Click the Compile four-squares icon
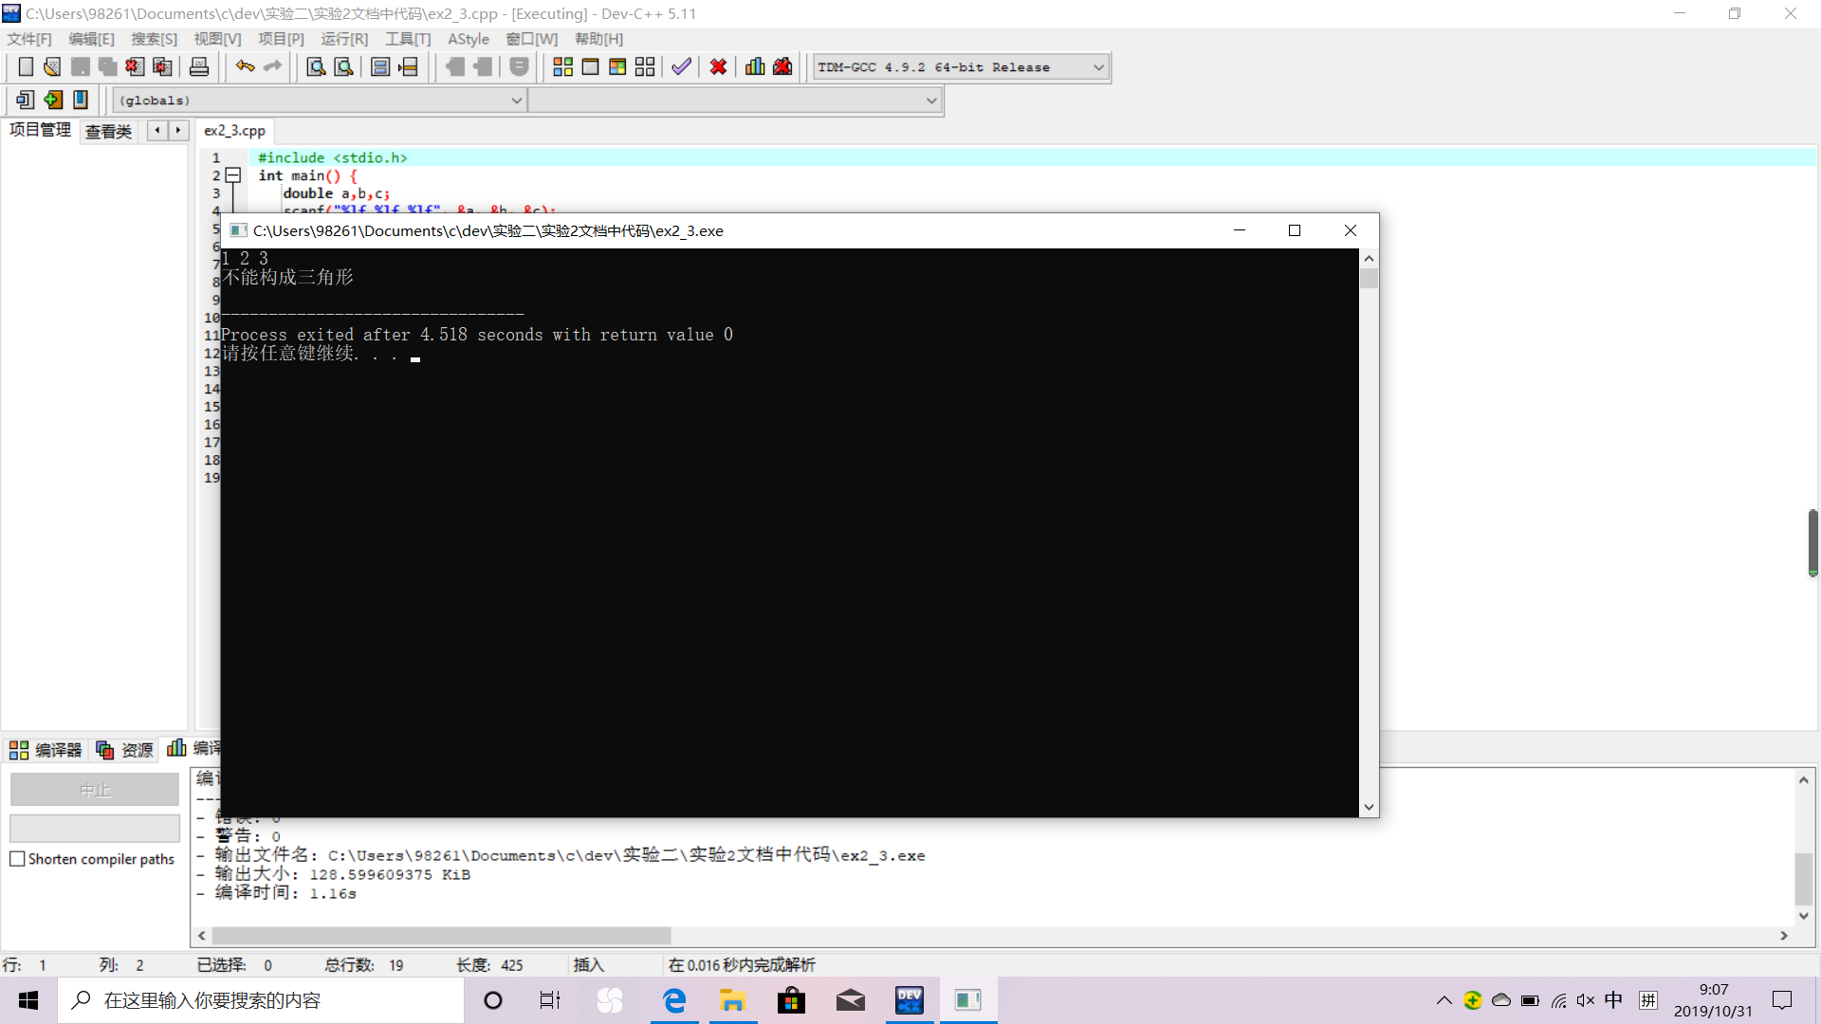Screen dimensions: 1821x1024 562,67
